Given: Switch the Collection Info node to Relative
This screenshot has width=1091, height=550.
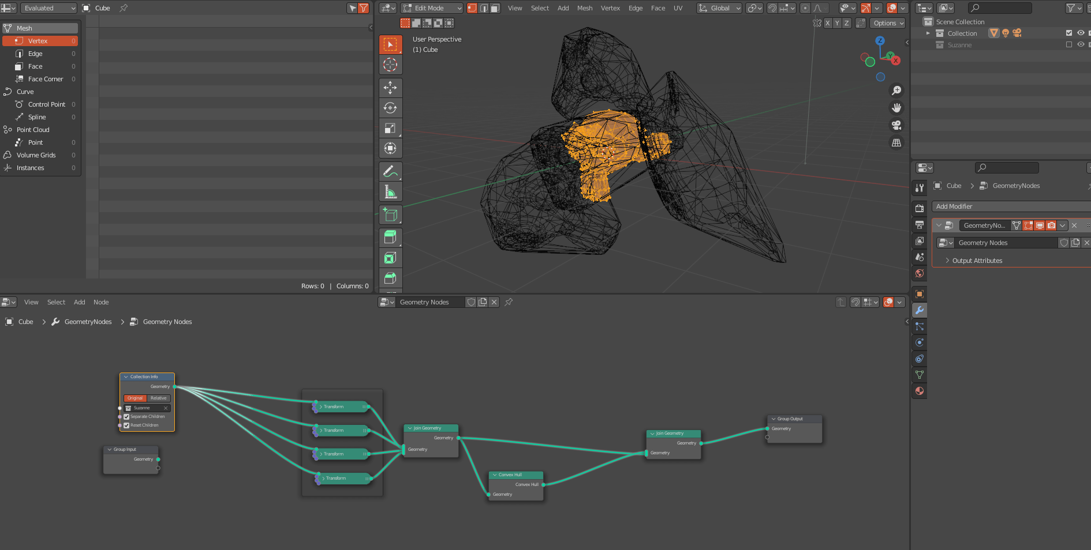Looking at the screenshot, I should pyautogui.click(x=158, y=398).
